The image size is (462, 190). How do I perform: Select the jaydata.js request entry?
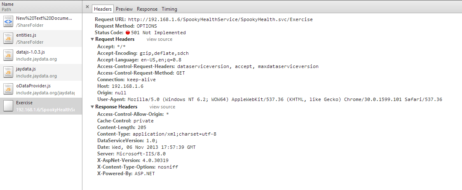click(x=41, y=72)
